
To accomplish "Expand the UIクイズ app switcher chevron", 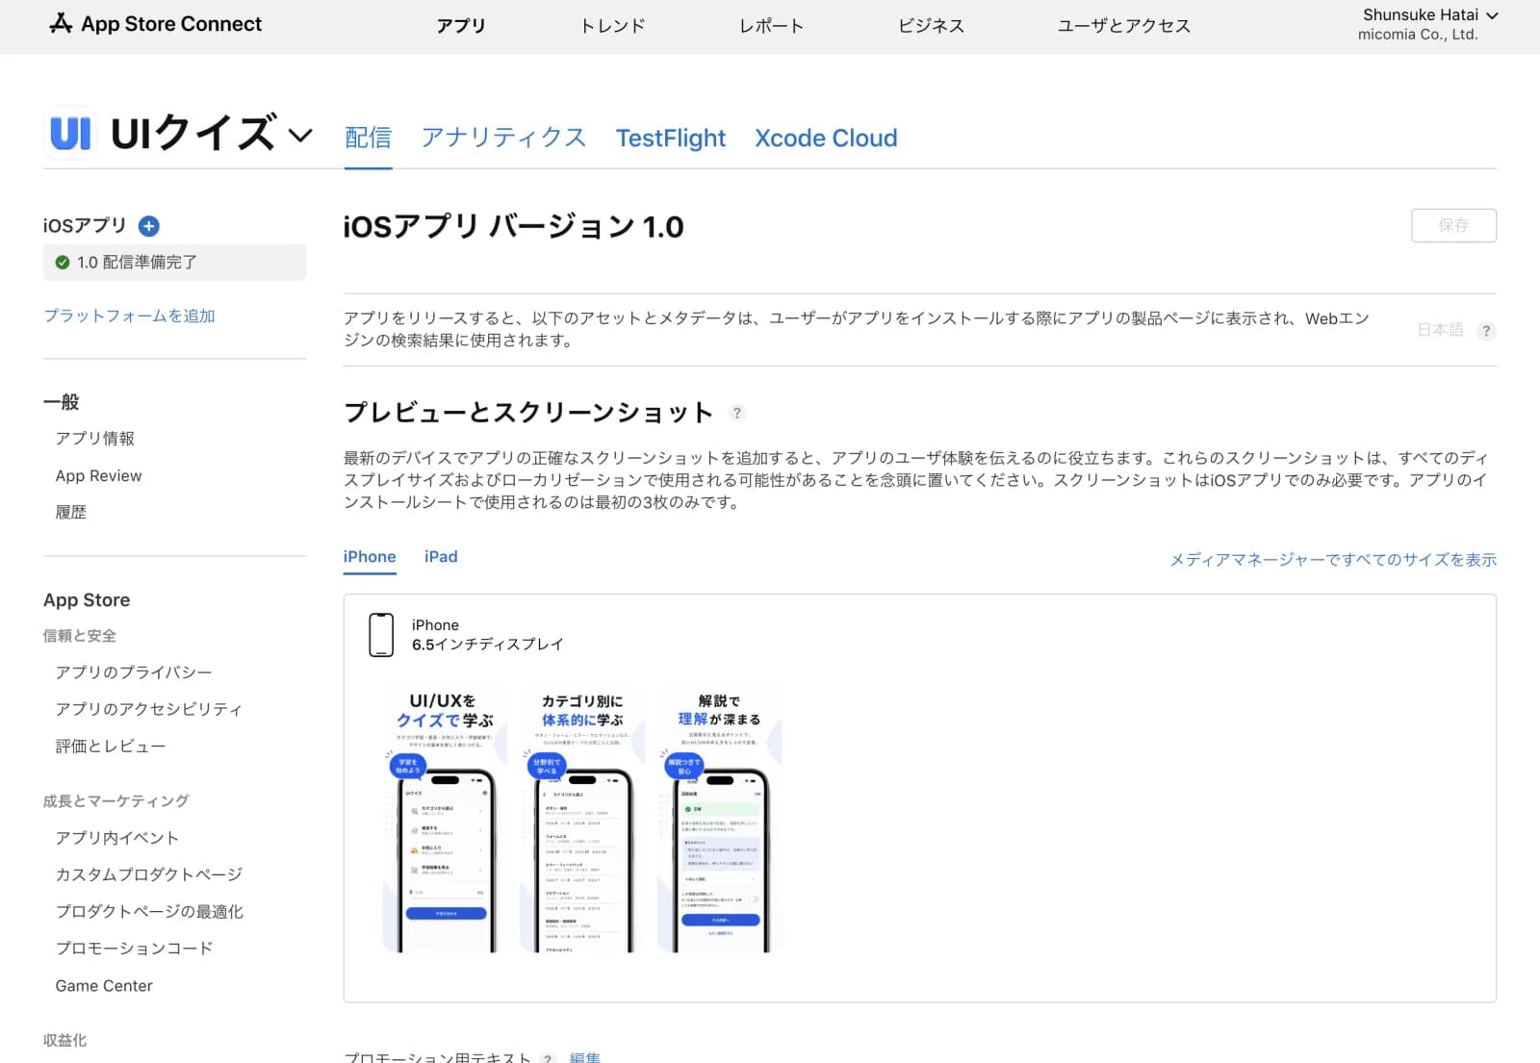I will (301, 135).
